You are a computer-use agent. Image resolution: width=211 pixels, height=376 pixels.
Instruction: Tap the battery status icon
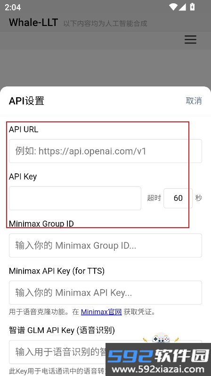point(192,7)
